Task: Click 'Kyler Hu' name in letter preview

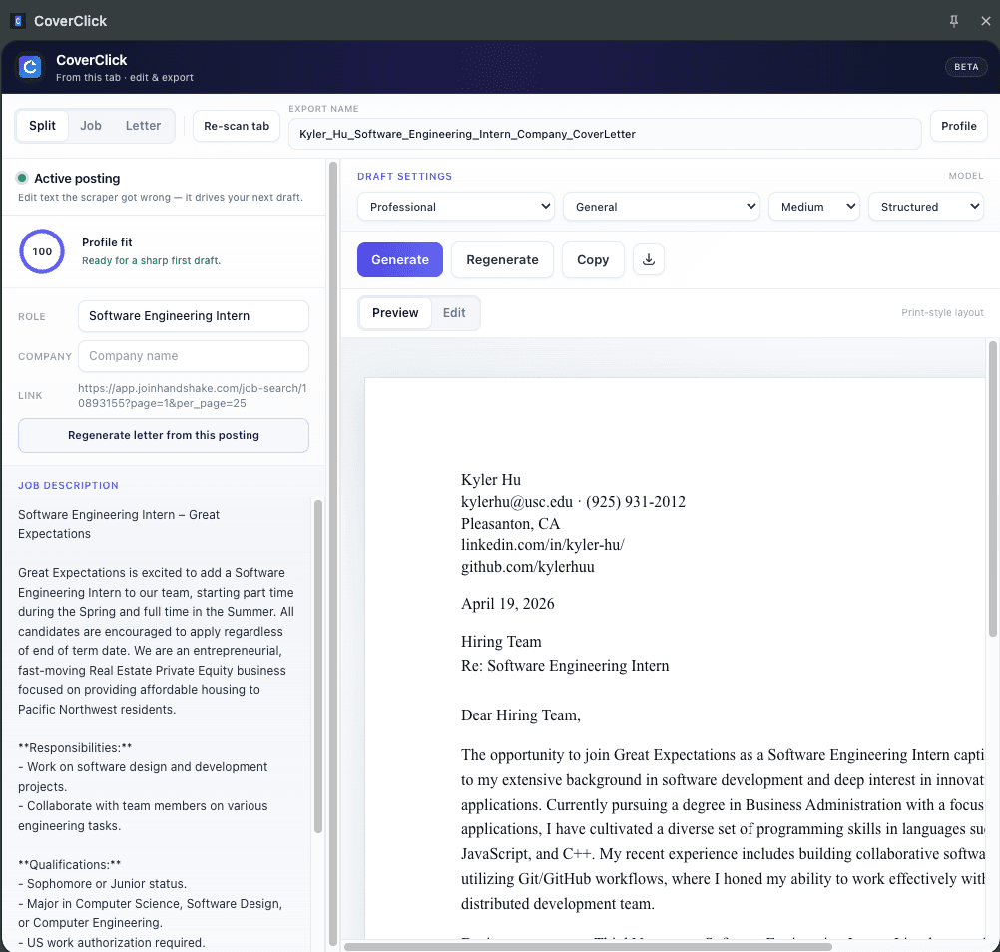Action: click(x=491, y=480)
